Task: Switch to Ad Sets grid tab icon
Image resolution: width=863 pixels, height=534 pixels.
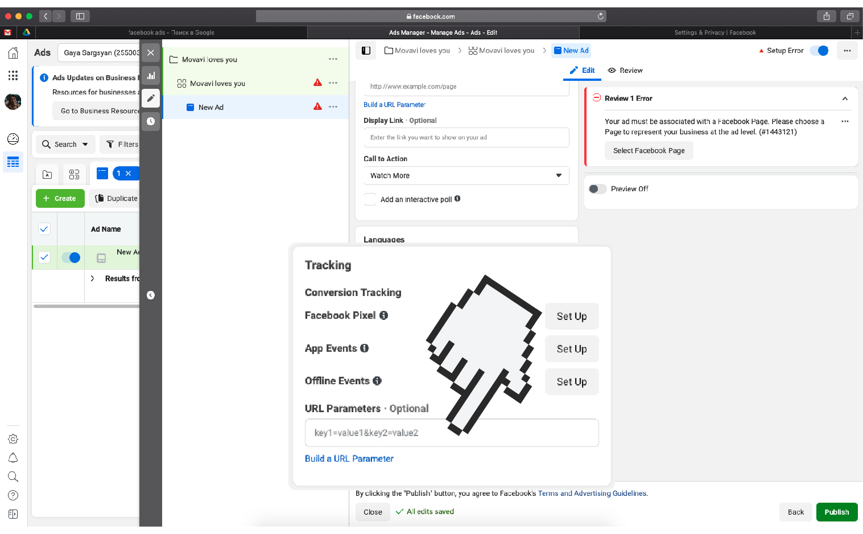Action: click(74, 174)
